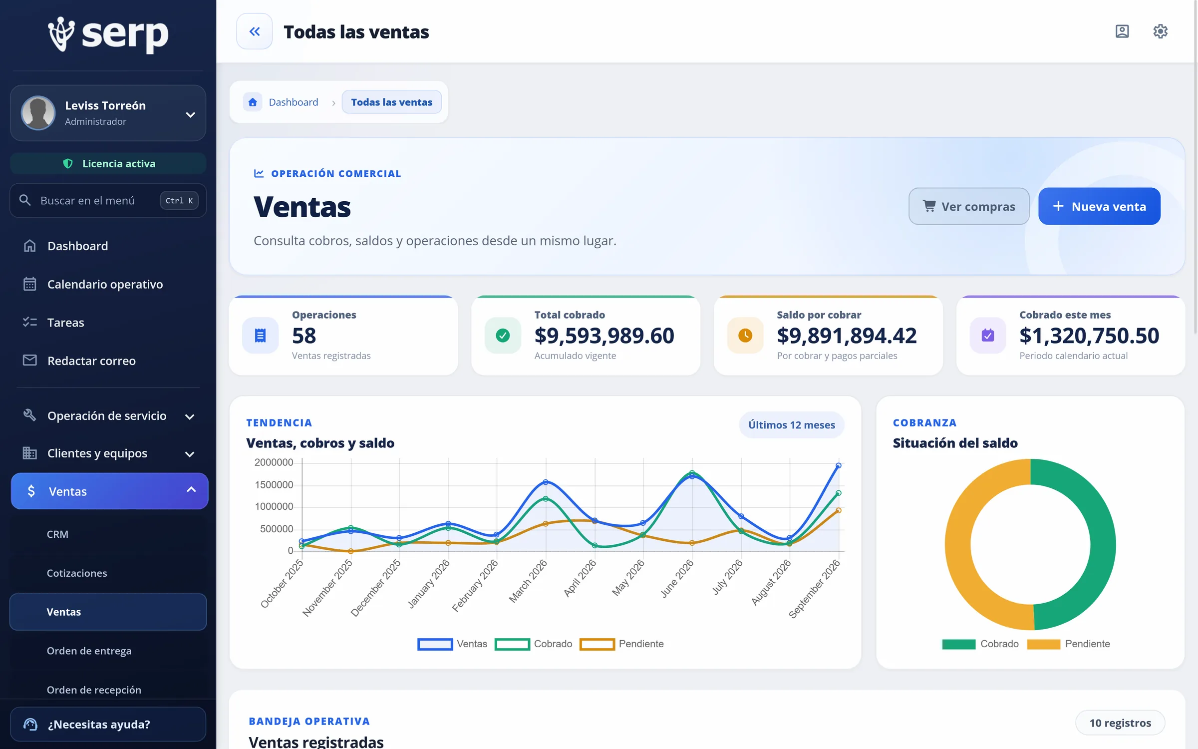The height and width of the screenshot is (749, 1198).
Task: Click ¿Necesitas ayuda? button
Action: [x=108, y=724]
